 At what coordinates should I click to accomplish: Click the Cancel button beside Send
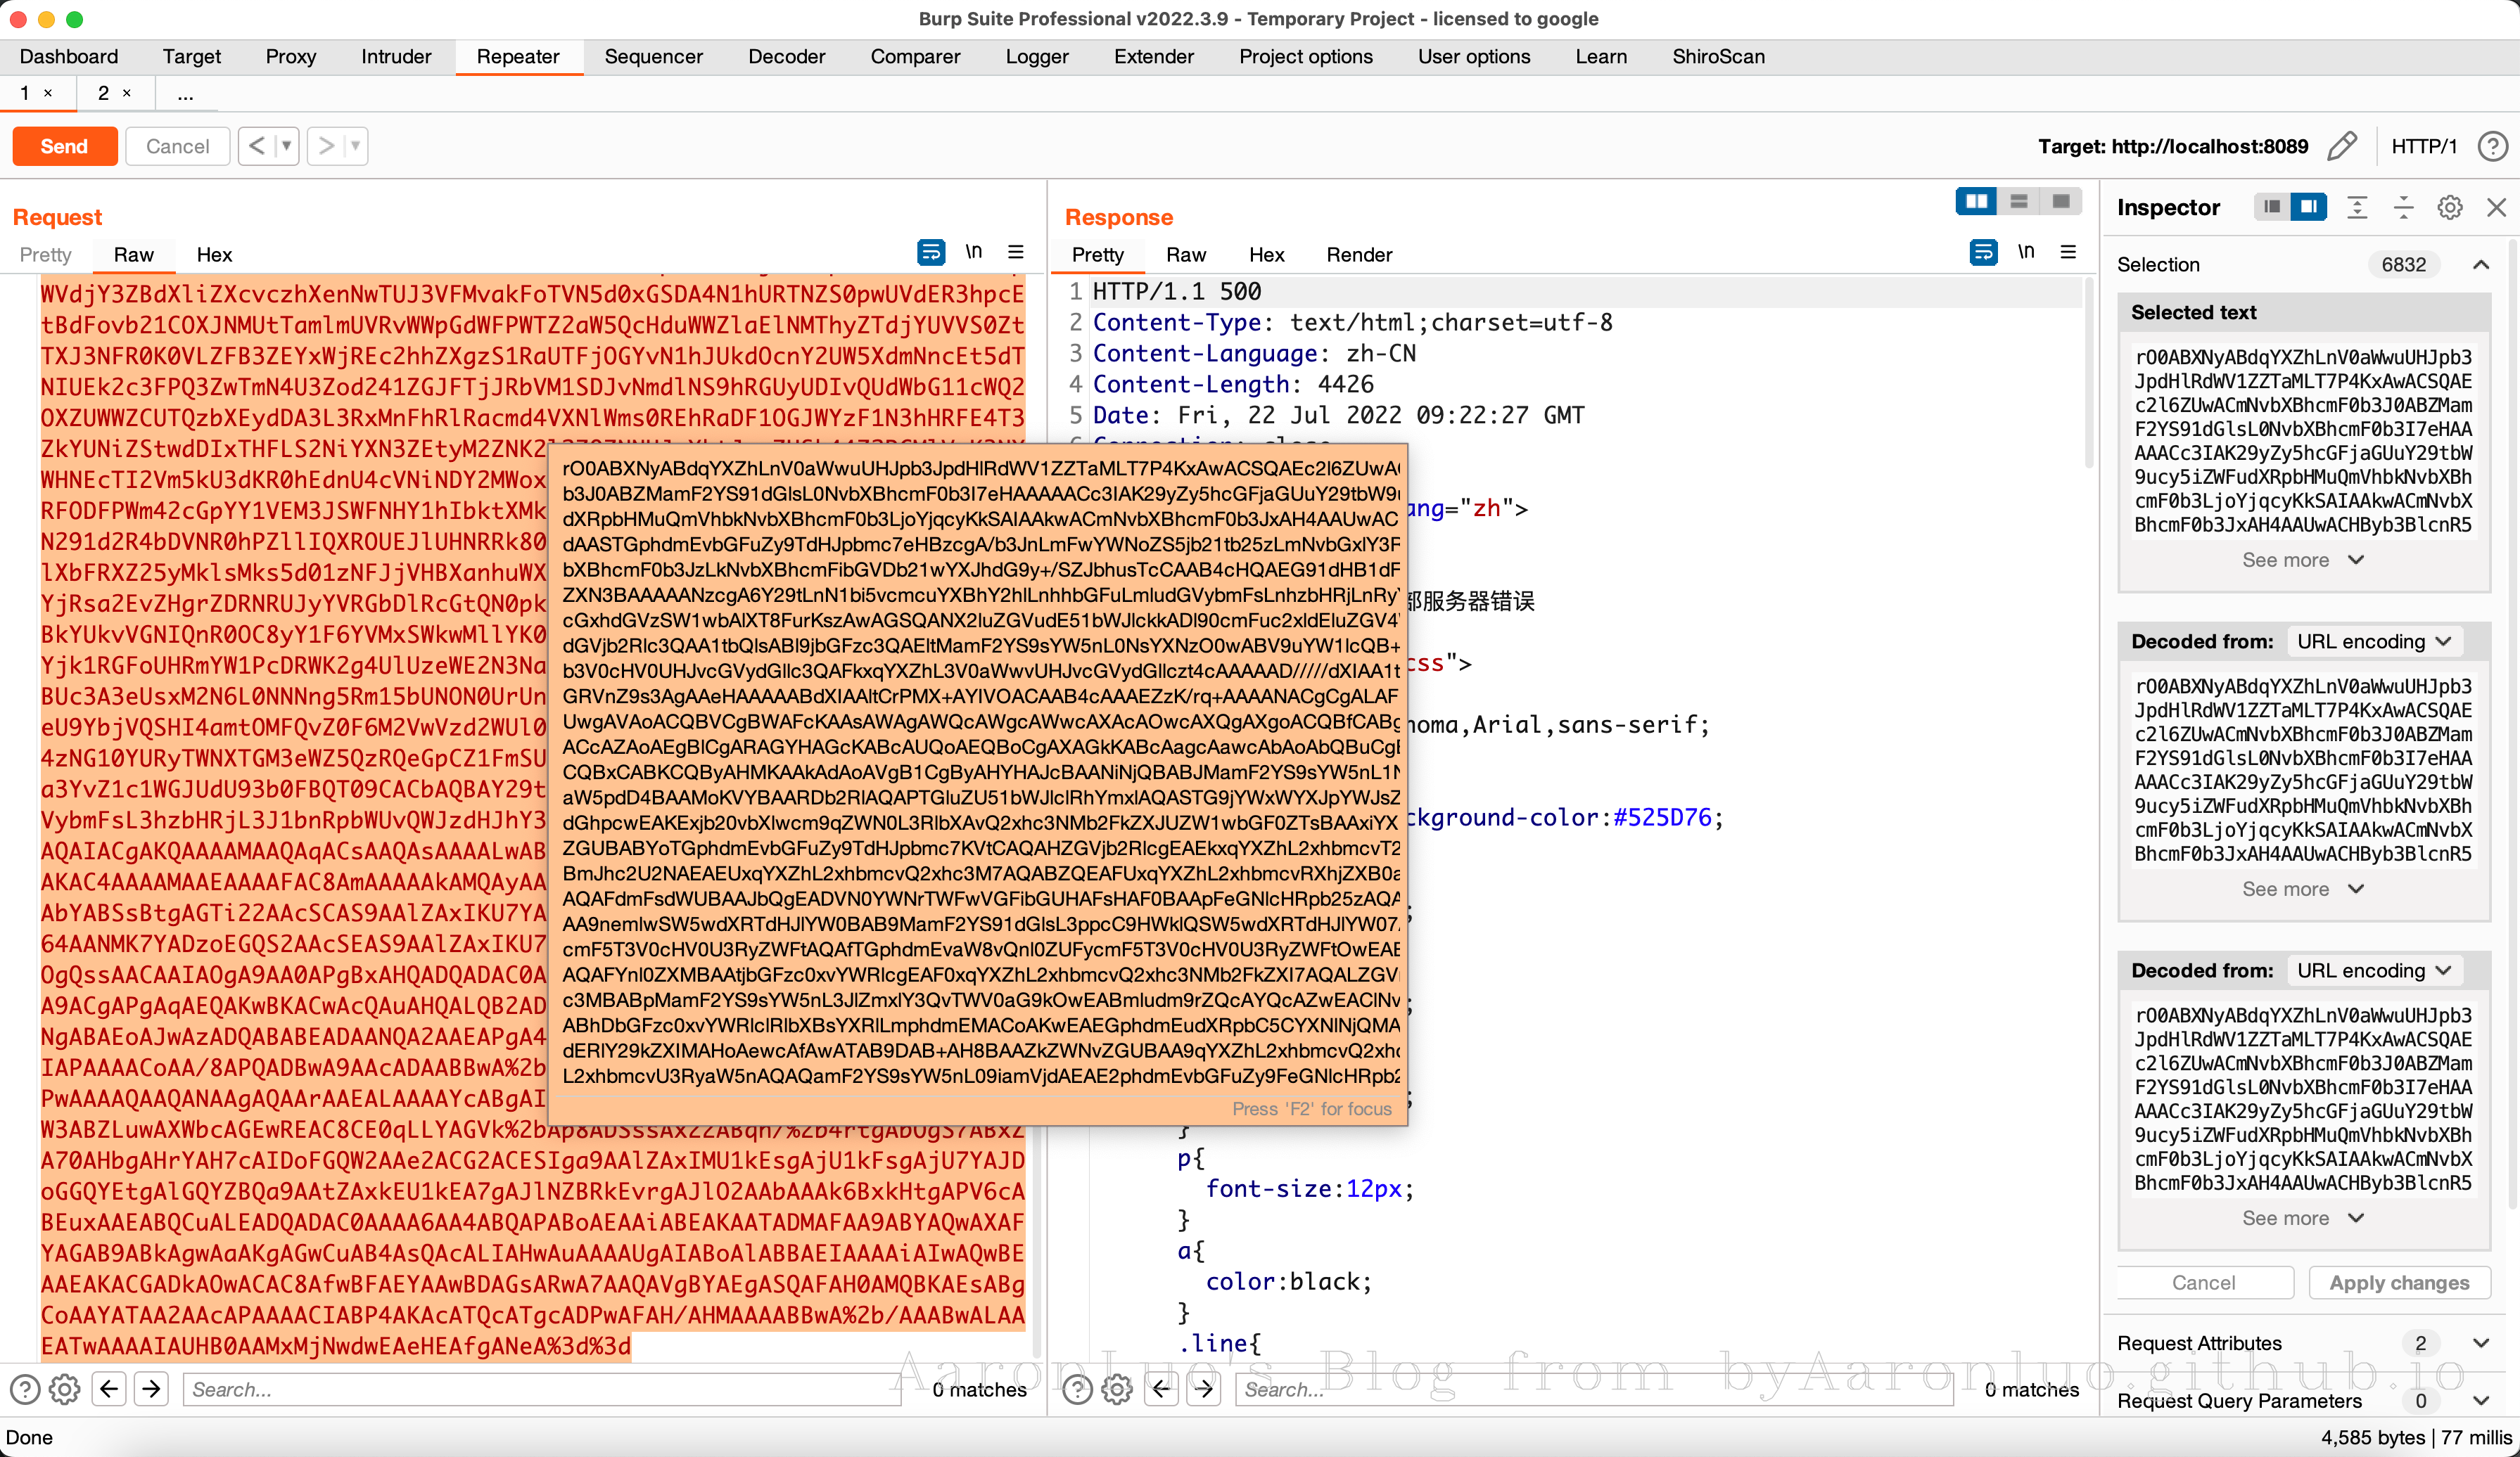tap(177, 146)
